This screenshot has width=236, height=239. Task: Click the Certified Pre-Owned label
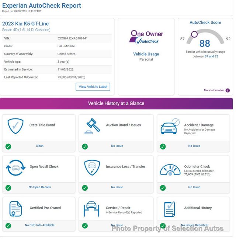click(x=45, y=208)
